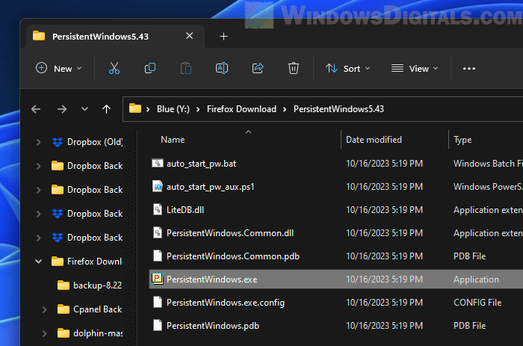Go forward with the right arrow
Image resolution: width=523 pixels, height=346 pixels.
pos(62,109)
